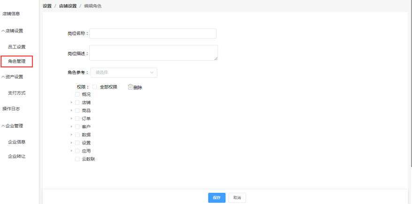Collapse the 资产设置 sidebar section
This screenshot has width=412, height=204.
[x=13, y=77]
